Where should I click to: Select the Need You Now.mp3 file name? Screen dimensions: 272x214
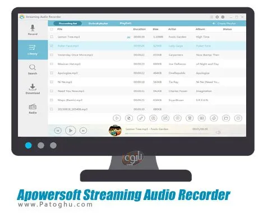tap(71, 91)
